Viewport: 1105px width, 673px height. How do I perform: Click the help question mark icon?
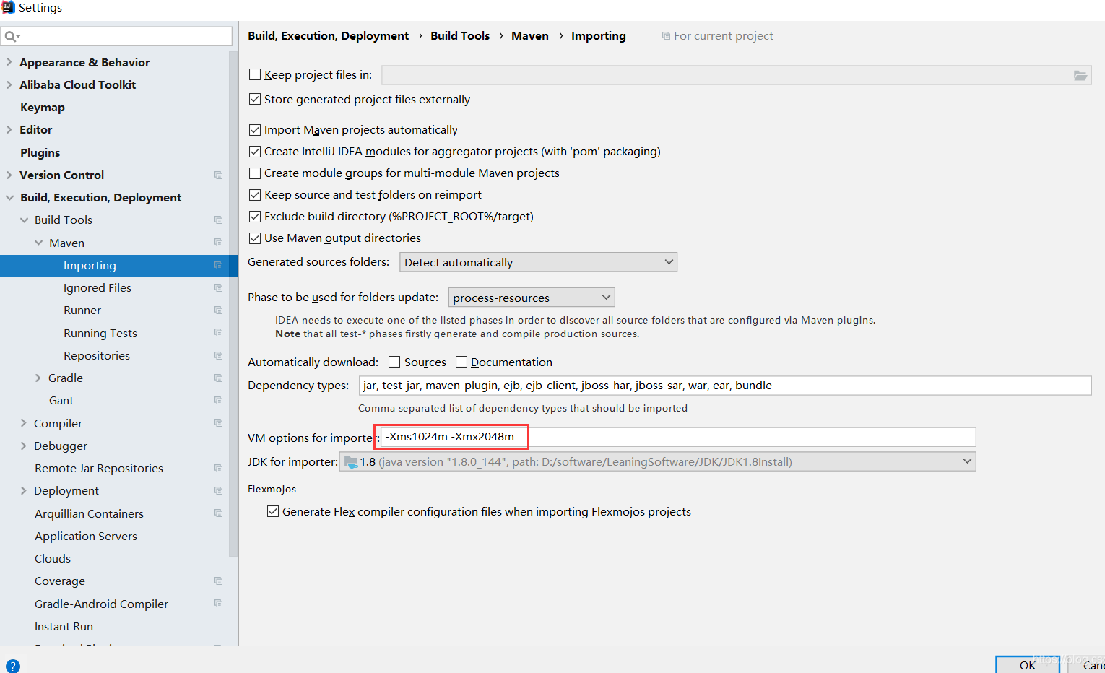[12, 666]
